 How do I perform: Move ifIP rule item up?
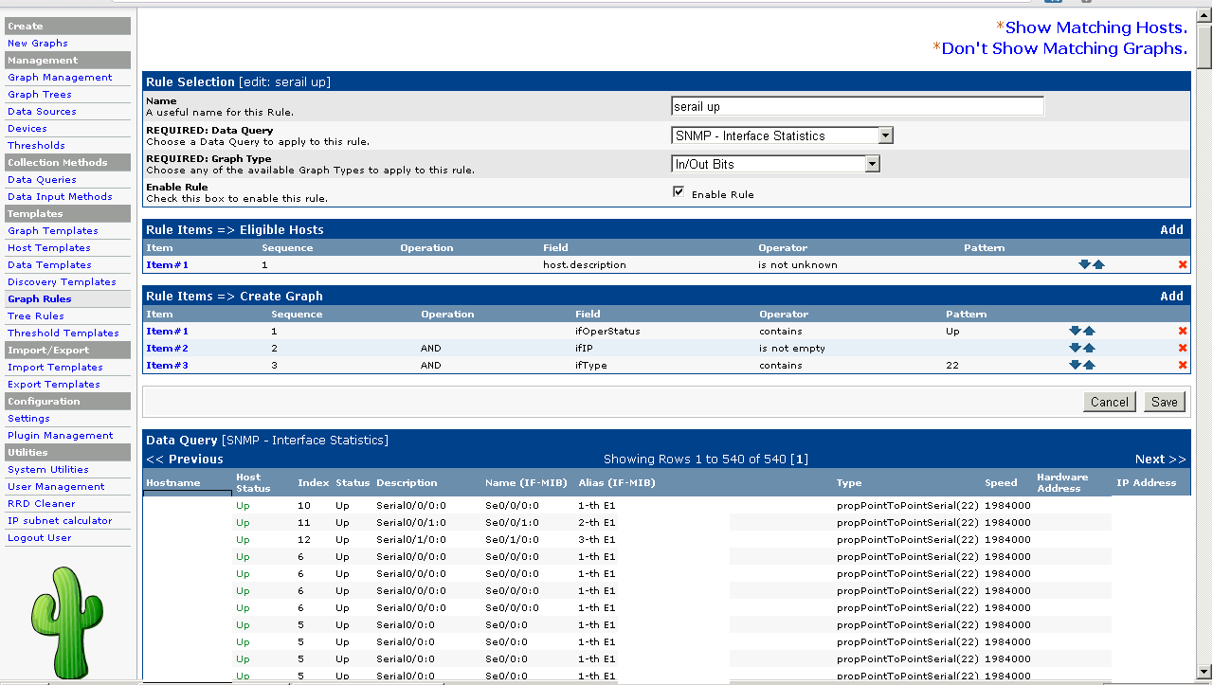(x=1089, y=349)
